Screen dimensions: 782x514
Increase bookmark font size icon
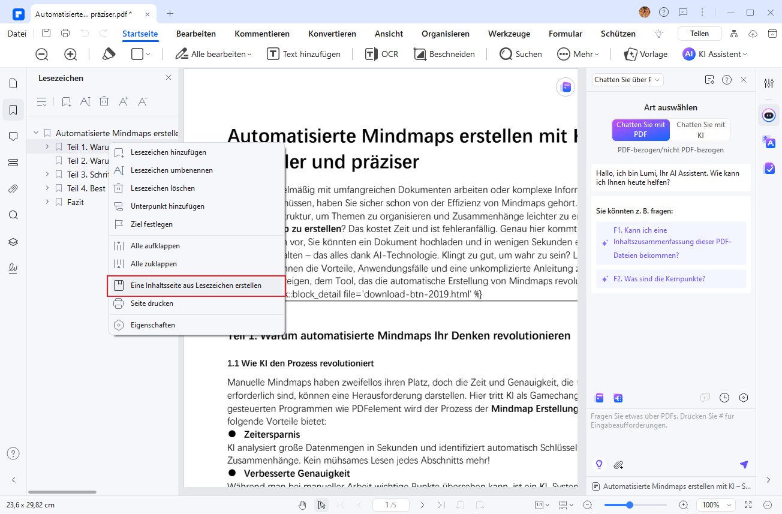(124, 101)
